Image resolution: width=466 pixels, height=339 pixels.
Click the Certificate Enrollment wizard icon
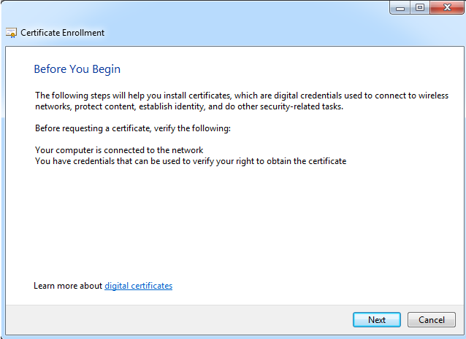pyautogui.click(x=12, y=33)
